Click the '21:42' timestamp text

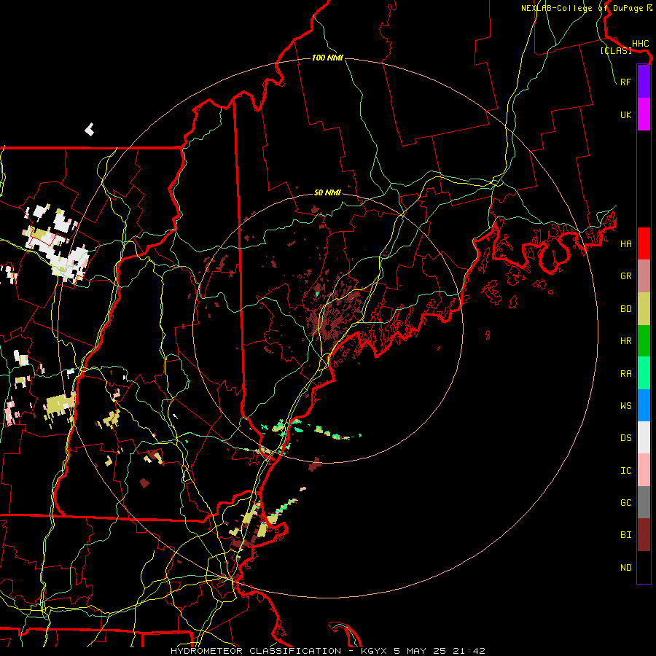click(x=470, y=651)
